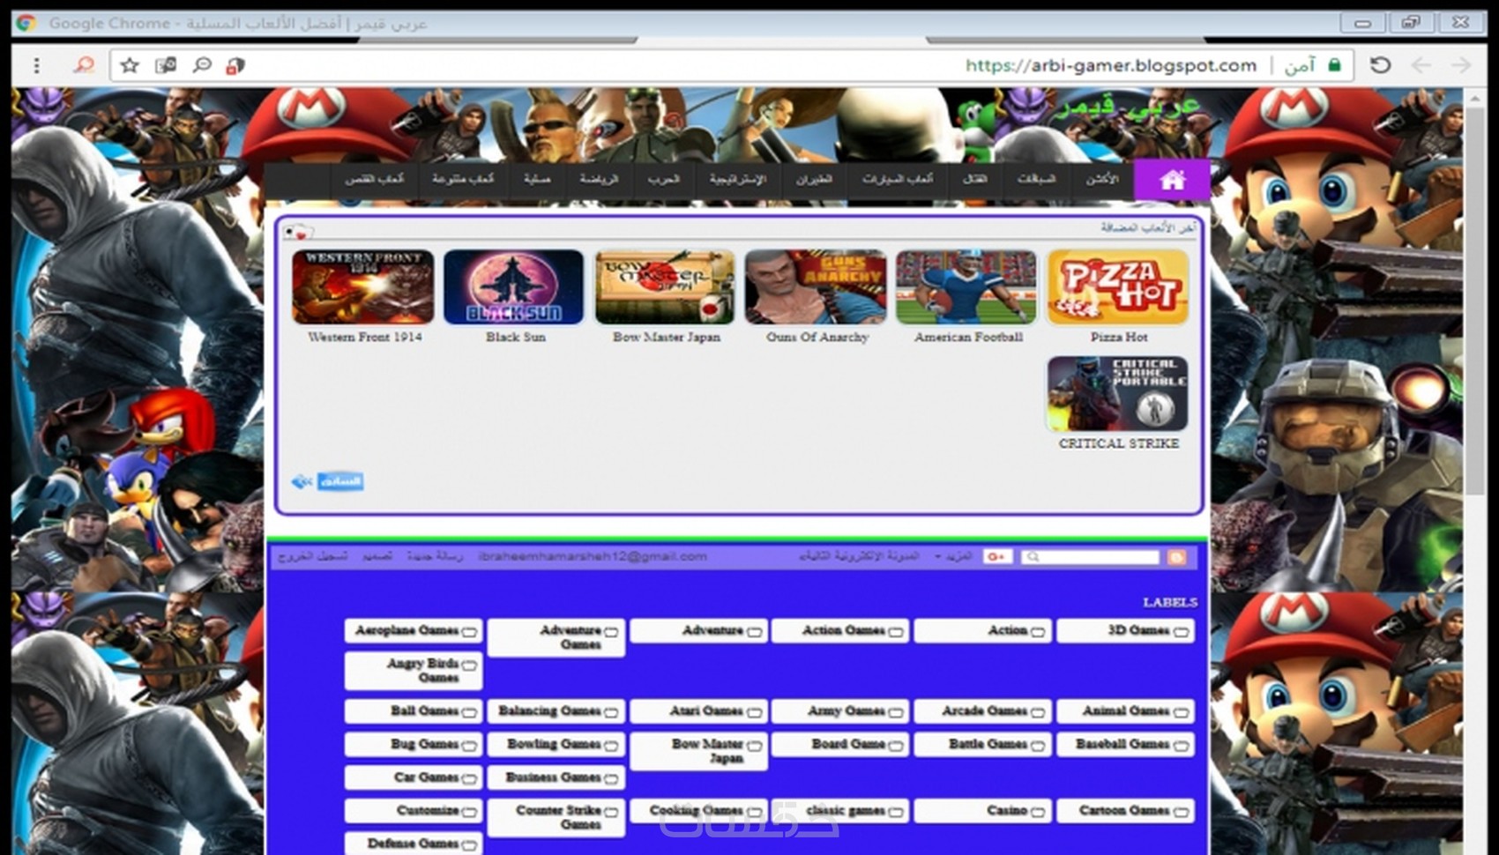Open the Animal Games label
1499x855 pixels.
click(x=1126, y=710)
